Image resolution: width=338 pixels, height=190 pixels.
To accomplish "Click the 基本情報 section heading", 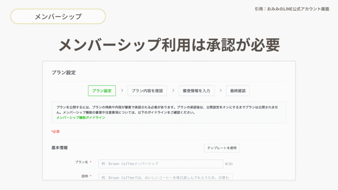I will [60, 148].
